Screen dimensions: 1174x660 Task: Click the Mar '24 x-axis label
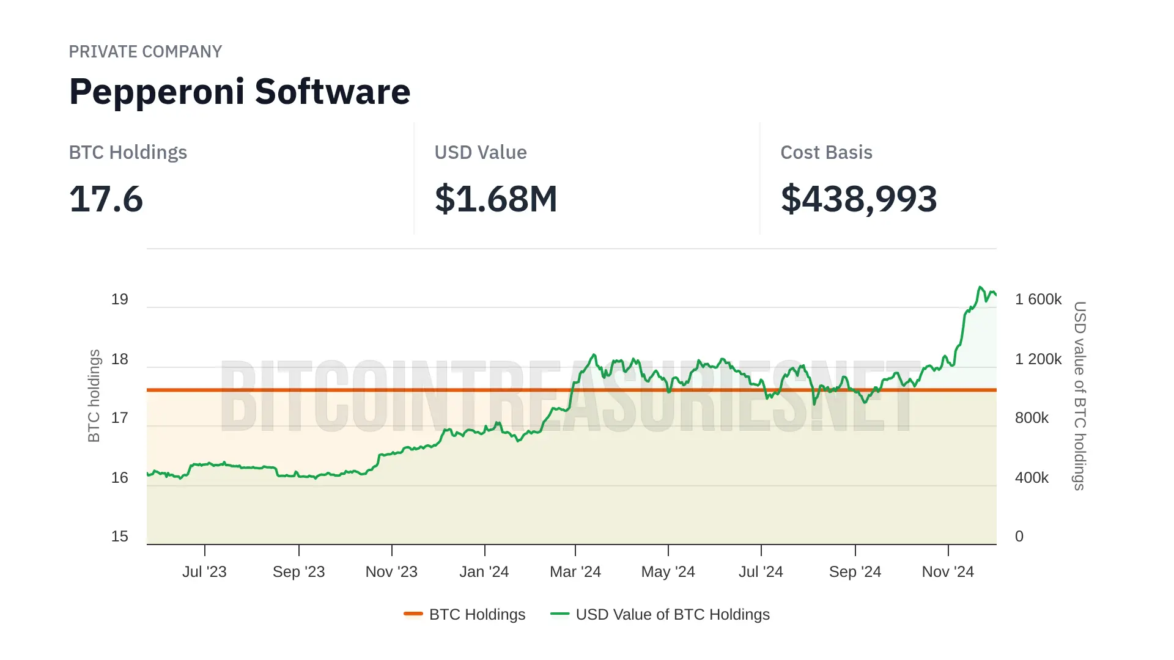575,571
